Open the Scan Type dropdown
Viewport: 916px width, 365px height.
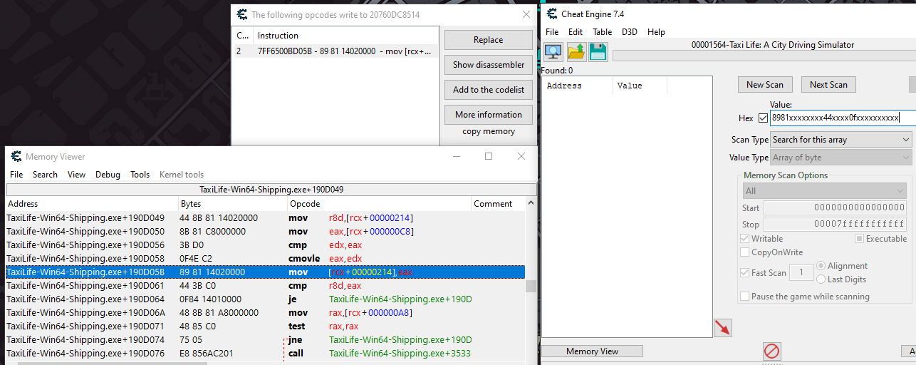(x=840, y=140)
